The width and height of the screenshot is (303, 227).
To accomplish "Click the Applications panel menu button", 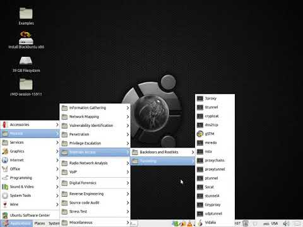I will (16, 223).
